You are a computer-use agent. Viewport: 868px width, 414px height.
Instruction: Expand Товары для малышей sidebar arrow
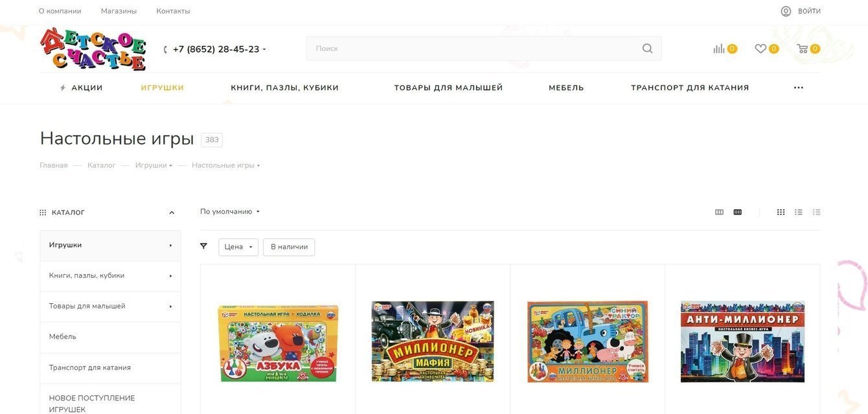coord(170,306)
